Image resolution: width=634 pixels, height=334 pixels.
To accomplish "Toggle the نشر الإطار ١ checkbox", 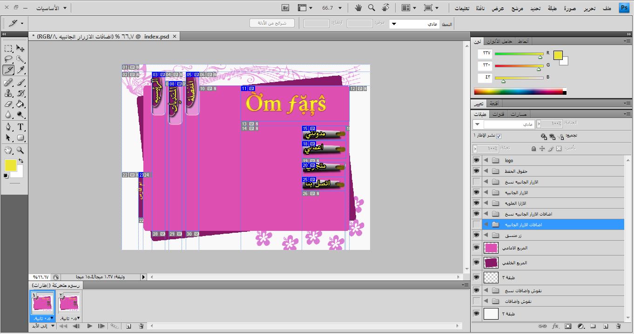I will pyautogui.click(x=499, y=136).
